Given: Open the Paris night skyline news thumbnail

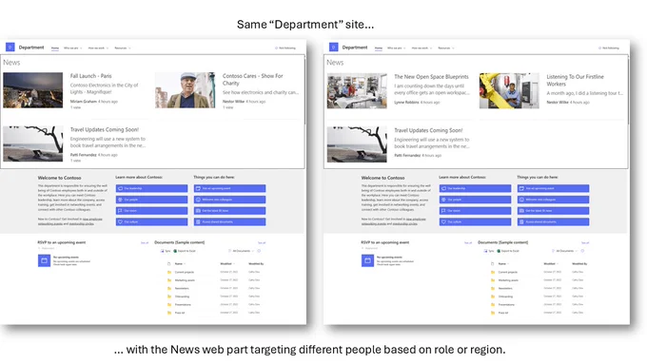Looking at the screenshot, I should 33,90.
